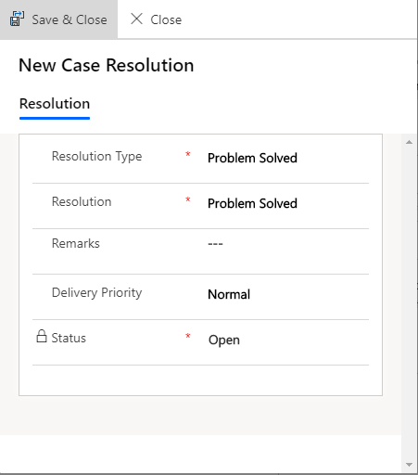This screenshot has width=418, height=475.
Task: Click the Delivery Priority label
Action: click(96, 292)
